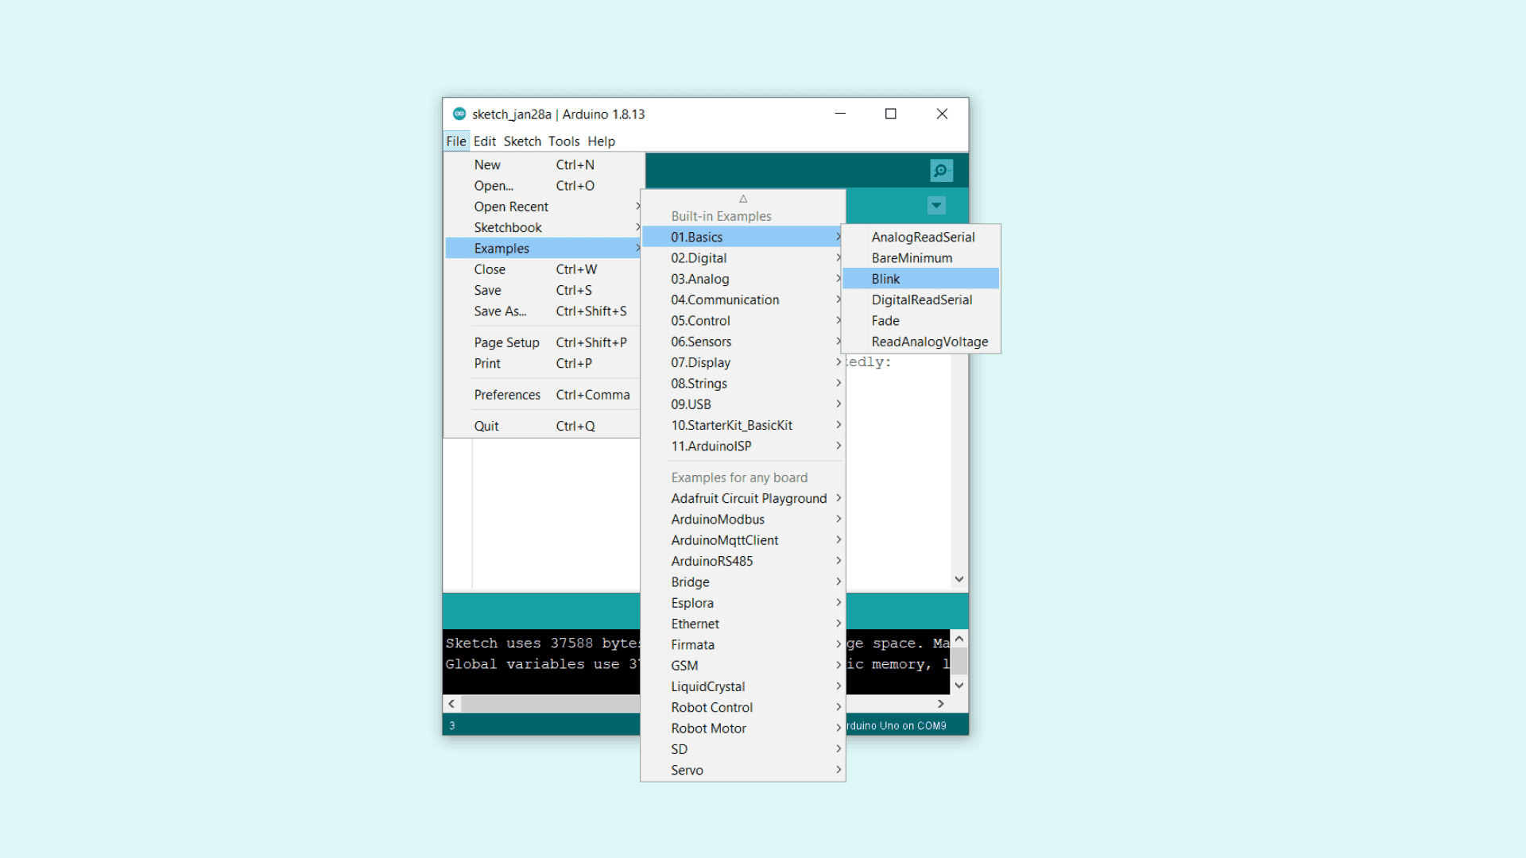Click horizontal scrollbar right arrow
Image resolution: width=1526 pixels, height=858 pixels.
tap(941, 704)
